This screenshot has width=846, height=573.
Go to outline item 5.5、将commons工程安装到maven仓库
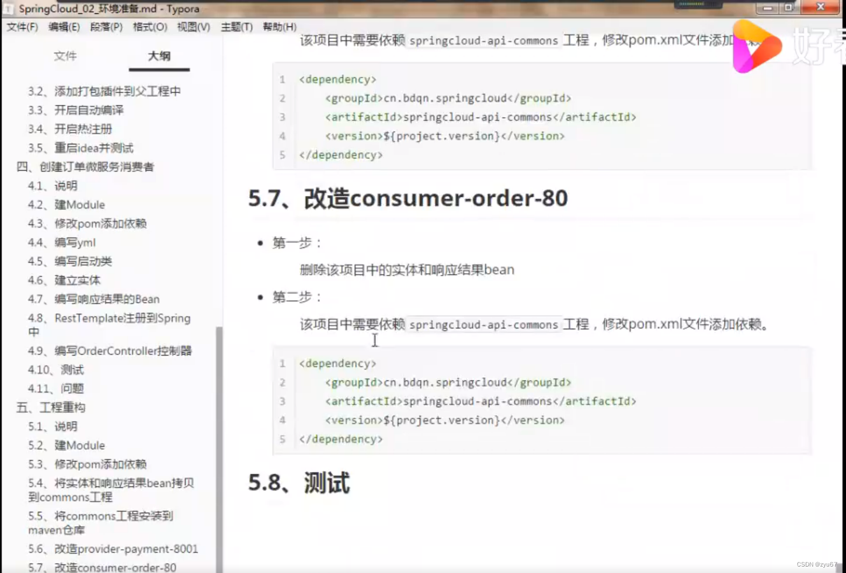[100, 523]
